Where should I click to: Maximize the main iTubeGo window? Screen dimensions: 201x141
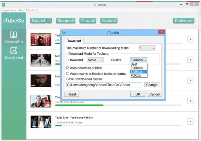pyautogui.click(x=187, y=4)
